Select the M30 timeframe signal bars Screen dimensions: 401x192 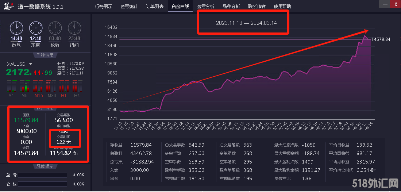click(51, 86)
